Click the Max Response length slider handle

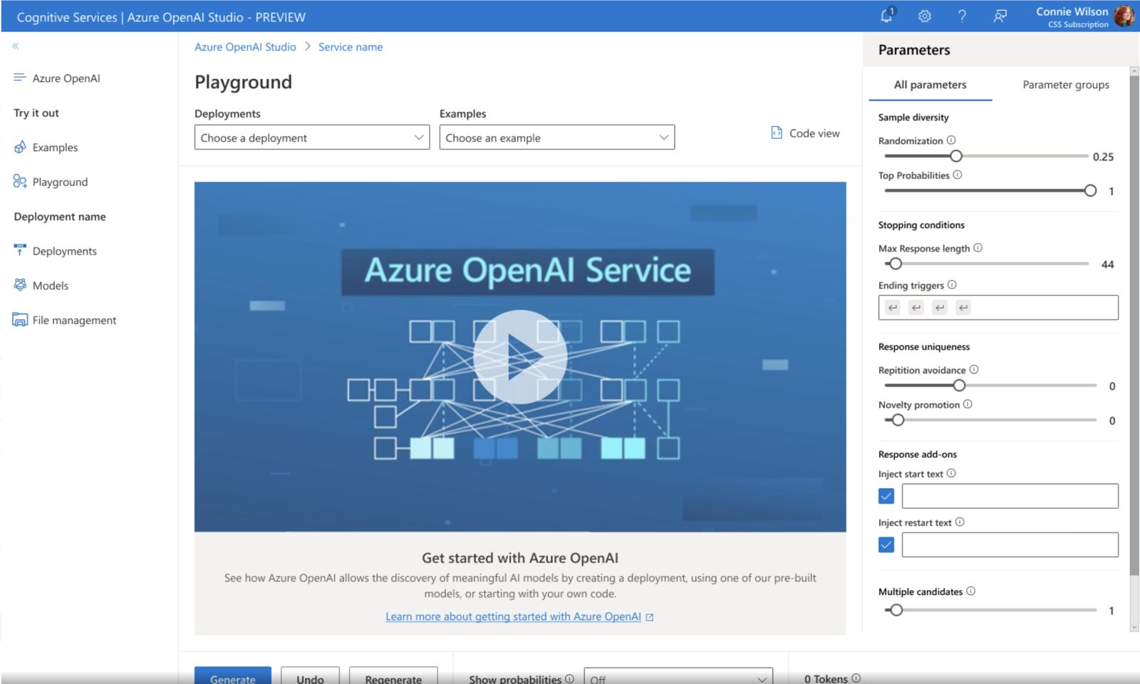pyautogui.click(x=896, y=264)
